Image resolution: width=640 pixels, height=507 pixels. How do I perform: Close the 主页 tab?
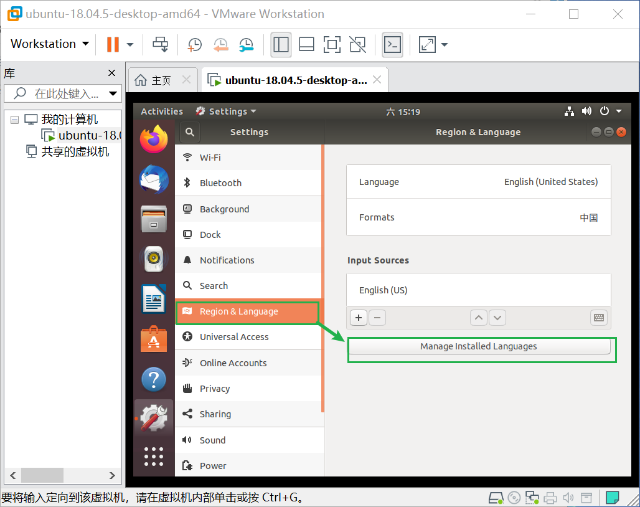tap(186, 80)
